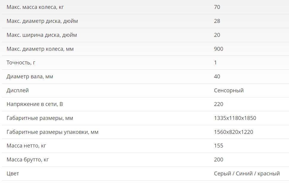Click the 'Макс. ширина диска, дюйм' label

point(41,35)
